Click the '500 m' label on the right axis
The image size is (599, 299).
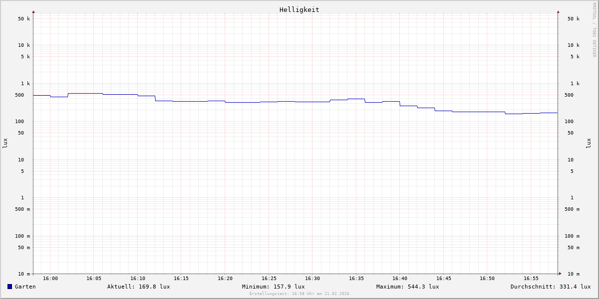572,209
